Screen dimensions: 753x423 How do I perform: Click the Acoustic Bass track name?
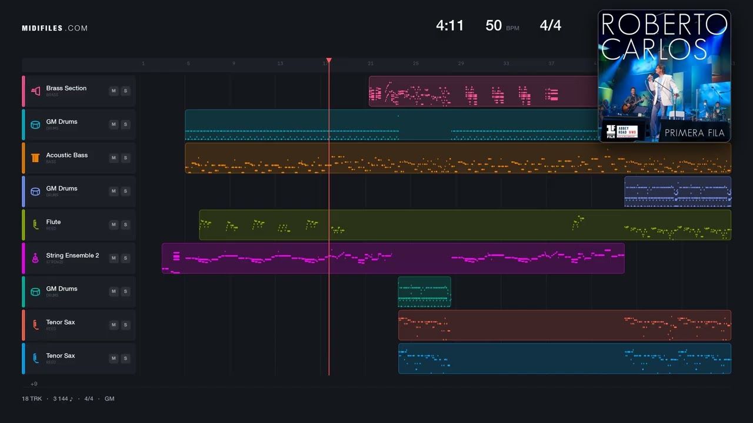pyautogui.click(x=67, y=155)
